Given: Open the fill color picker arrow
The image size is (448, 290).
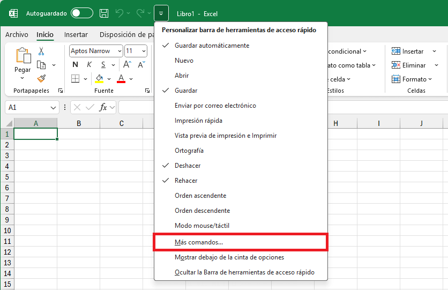Looking at the screenshot, I should pyautogui.click(x=109, y=79).
